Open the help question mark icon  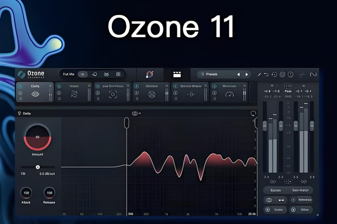coord(291,75)
